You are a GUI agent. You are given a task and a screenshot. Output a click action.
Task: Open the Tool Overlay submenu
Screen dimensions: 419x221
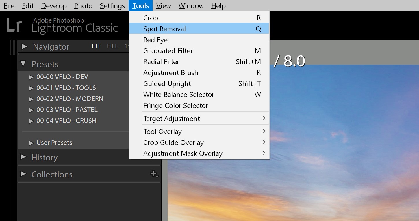[162, 131]
